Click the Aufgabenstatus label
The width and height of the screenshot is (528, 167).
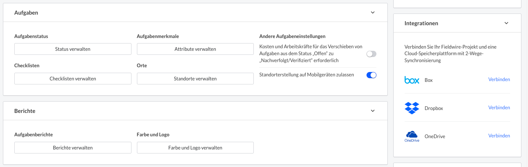31,36
